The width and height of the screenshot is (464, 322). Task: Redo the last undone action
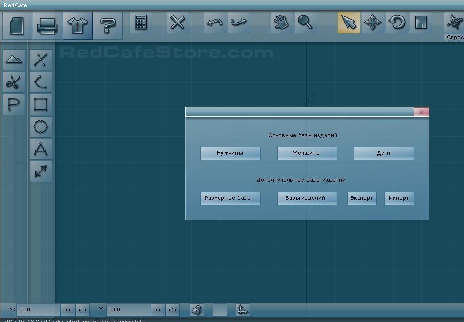(x=239, y=23)
